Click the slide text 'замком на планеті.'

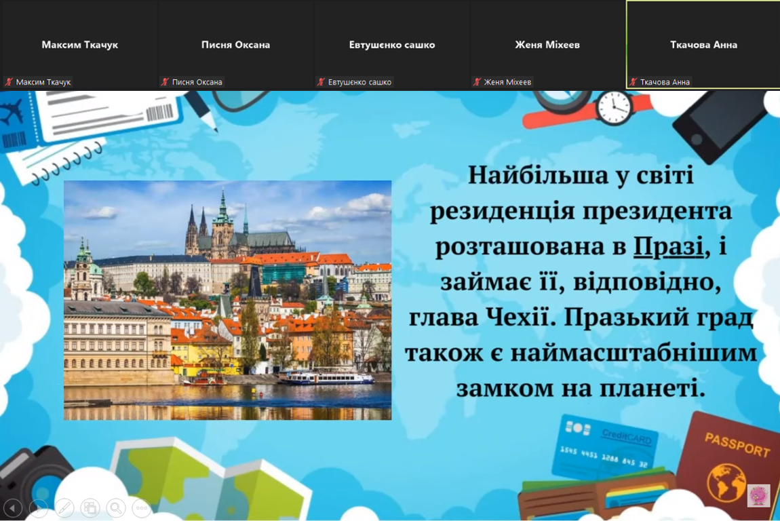coord(581,387)
